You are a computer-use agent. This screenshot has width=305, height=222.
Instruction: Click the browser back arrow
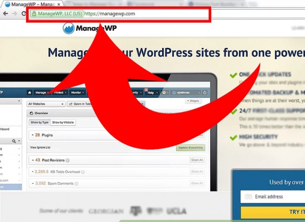click(5, 14)
